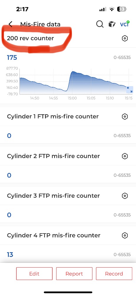The height and width of the screenshot is (296, 136).
Task: Tap the back arrow next to Mis-Fire data
Action: [11, 24]
